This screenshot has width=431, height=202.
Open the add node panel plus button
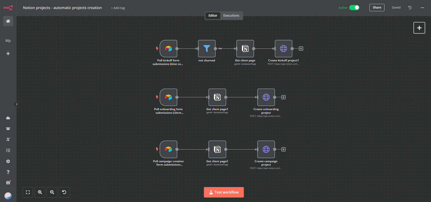[x=419, y=28]
